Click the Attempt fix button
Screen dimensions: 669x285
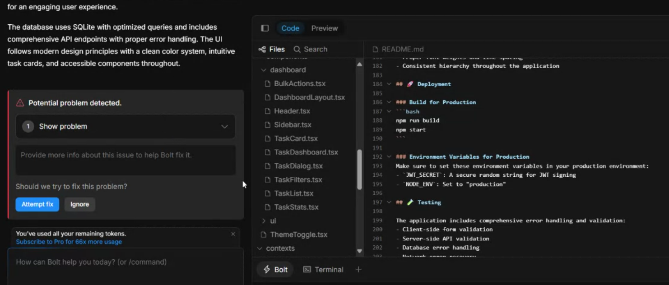tap(37, 204)
